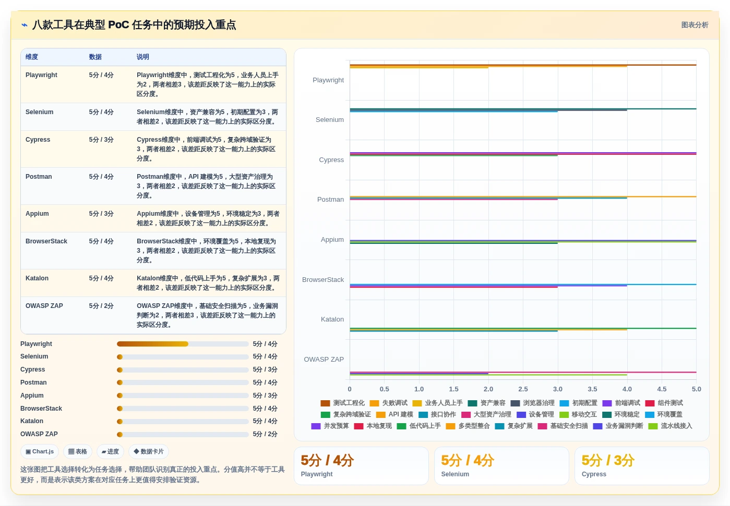Image resolution: width=730 pixels, height=506 pixels.
Task: Select the 进度 chip
Action: coord(111,451)
